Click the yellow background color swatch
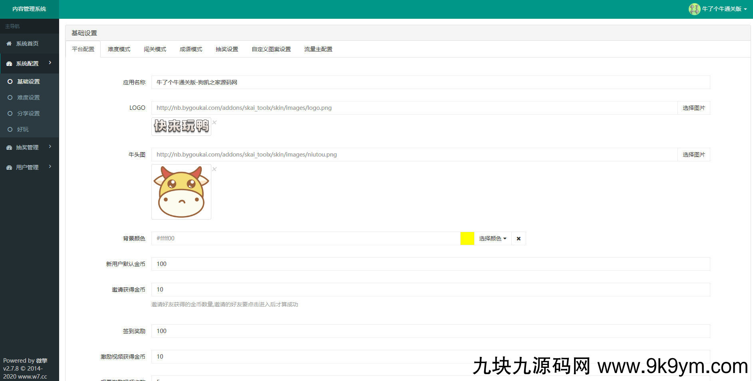Viewport: 753px width, 381px height. 467,238
